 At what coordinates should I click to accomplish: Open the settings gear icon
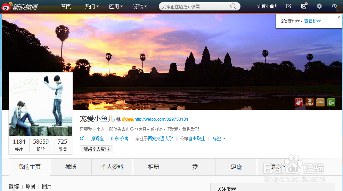[x=319, y=6]
